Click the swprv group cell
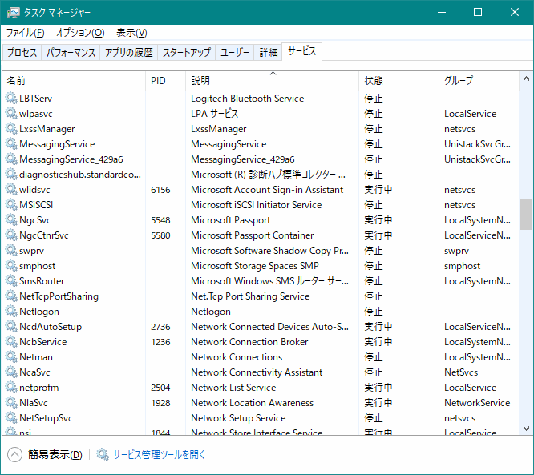This screenshot has width=534, height=475. (456, 251)
